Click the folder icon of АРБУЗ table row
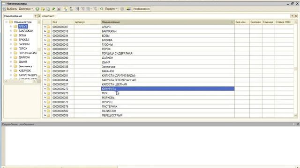This screenshot has width=300, height=168. click(48, 27)
